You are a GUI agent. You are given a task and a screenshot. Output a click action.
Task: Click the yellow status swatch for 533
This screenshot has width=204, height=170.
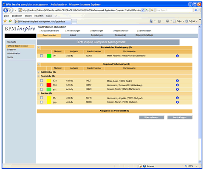(49, 81)
